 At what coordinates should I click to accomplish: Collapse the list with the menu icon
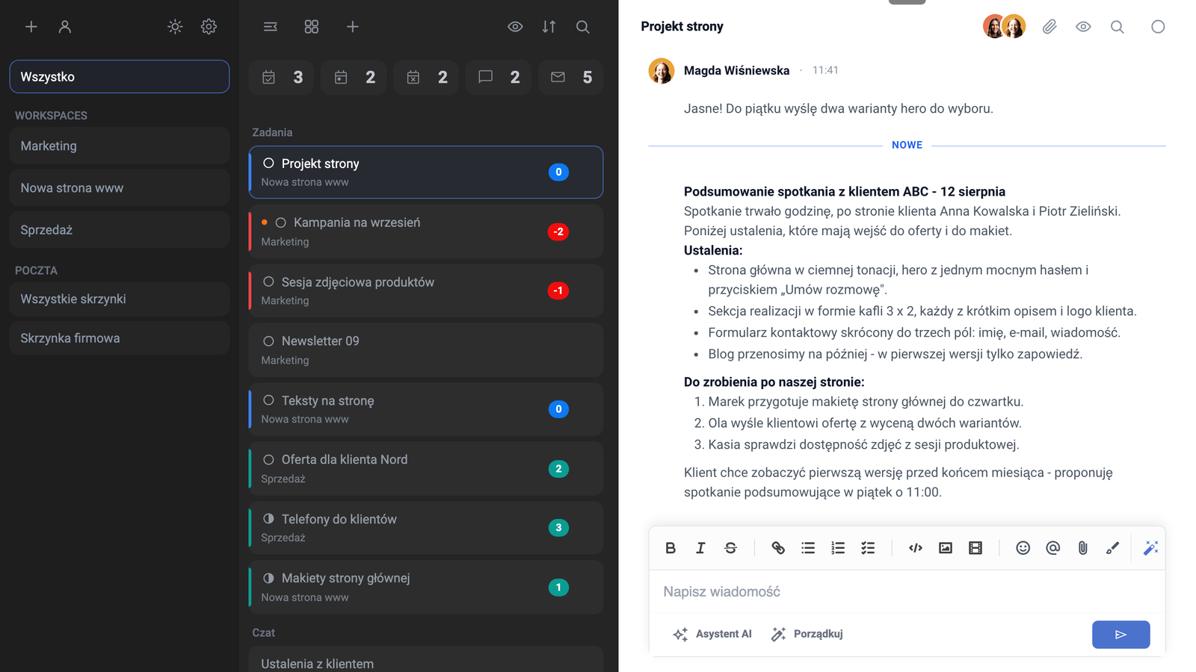coord(271,27)
